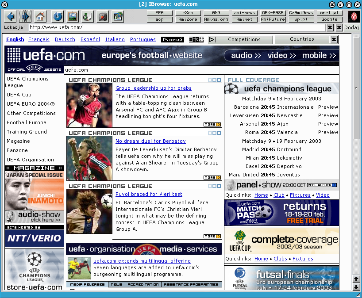This screenshot has height=298, width=362.
Task: Click the Berbatov story photo thumbnail
Action: (89, 158)
